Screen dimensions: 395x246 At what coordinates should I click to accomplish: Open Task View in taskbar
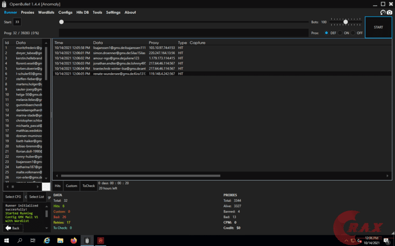pos(33,241)
